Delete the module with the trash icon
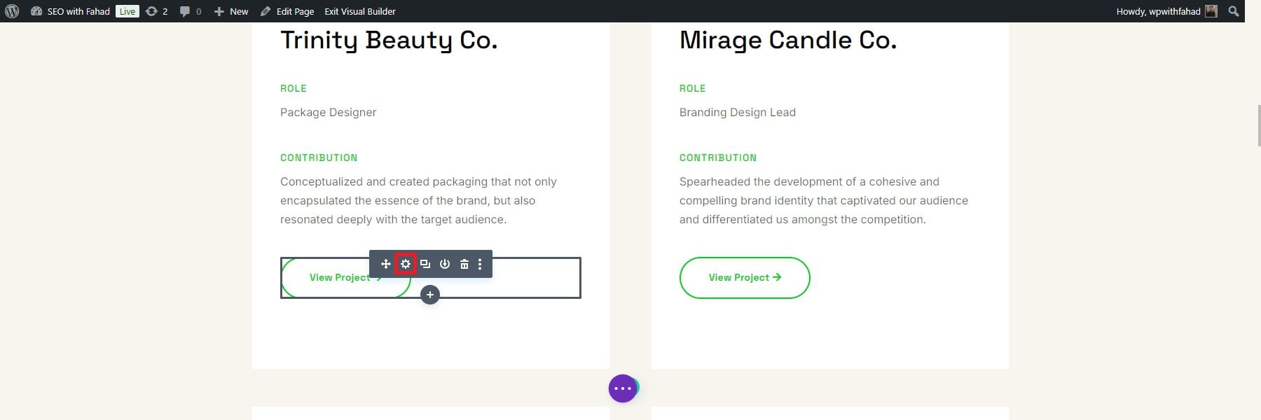1261x420 pixels. (463, 265)
